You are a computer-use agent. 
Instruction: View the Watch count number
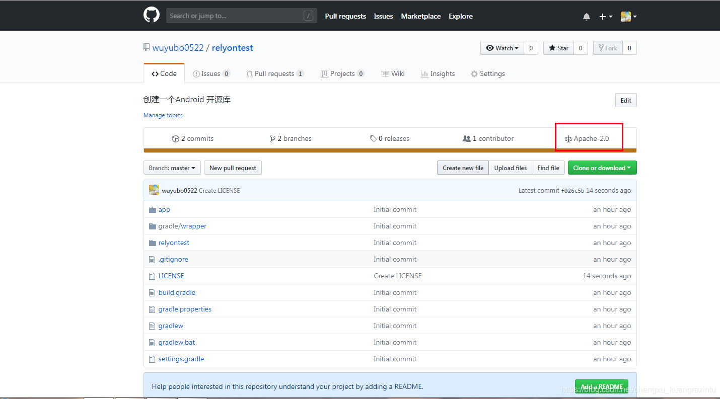point(531,48)
